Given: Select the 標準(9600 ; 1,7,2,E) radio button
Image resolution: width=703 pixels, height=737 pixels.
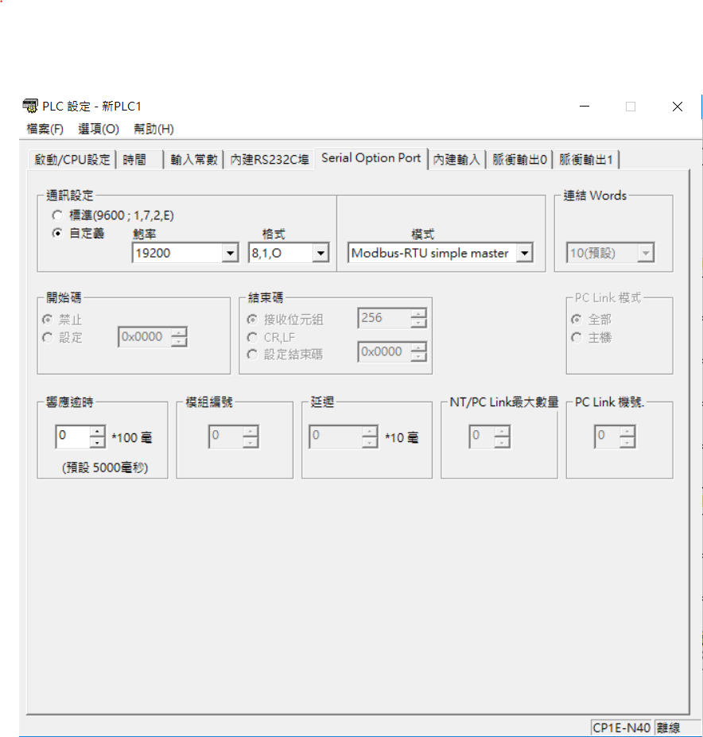Looking at the screenshot, I should 56,215.
